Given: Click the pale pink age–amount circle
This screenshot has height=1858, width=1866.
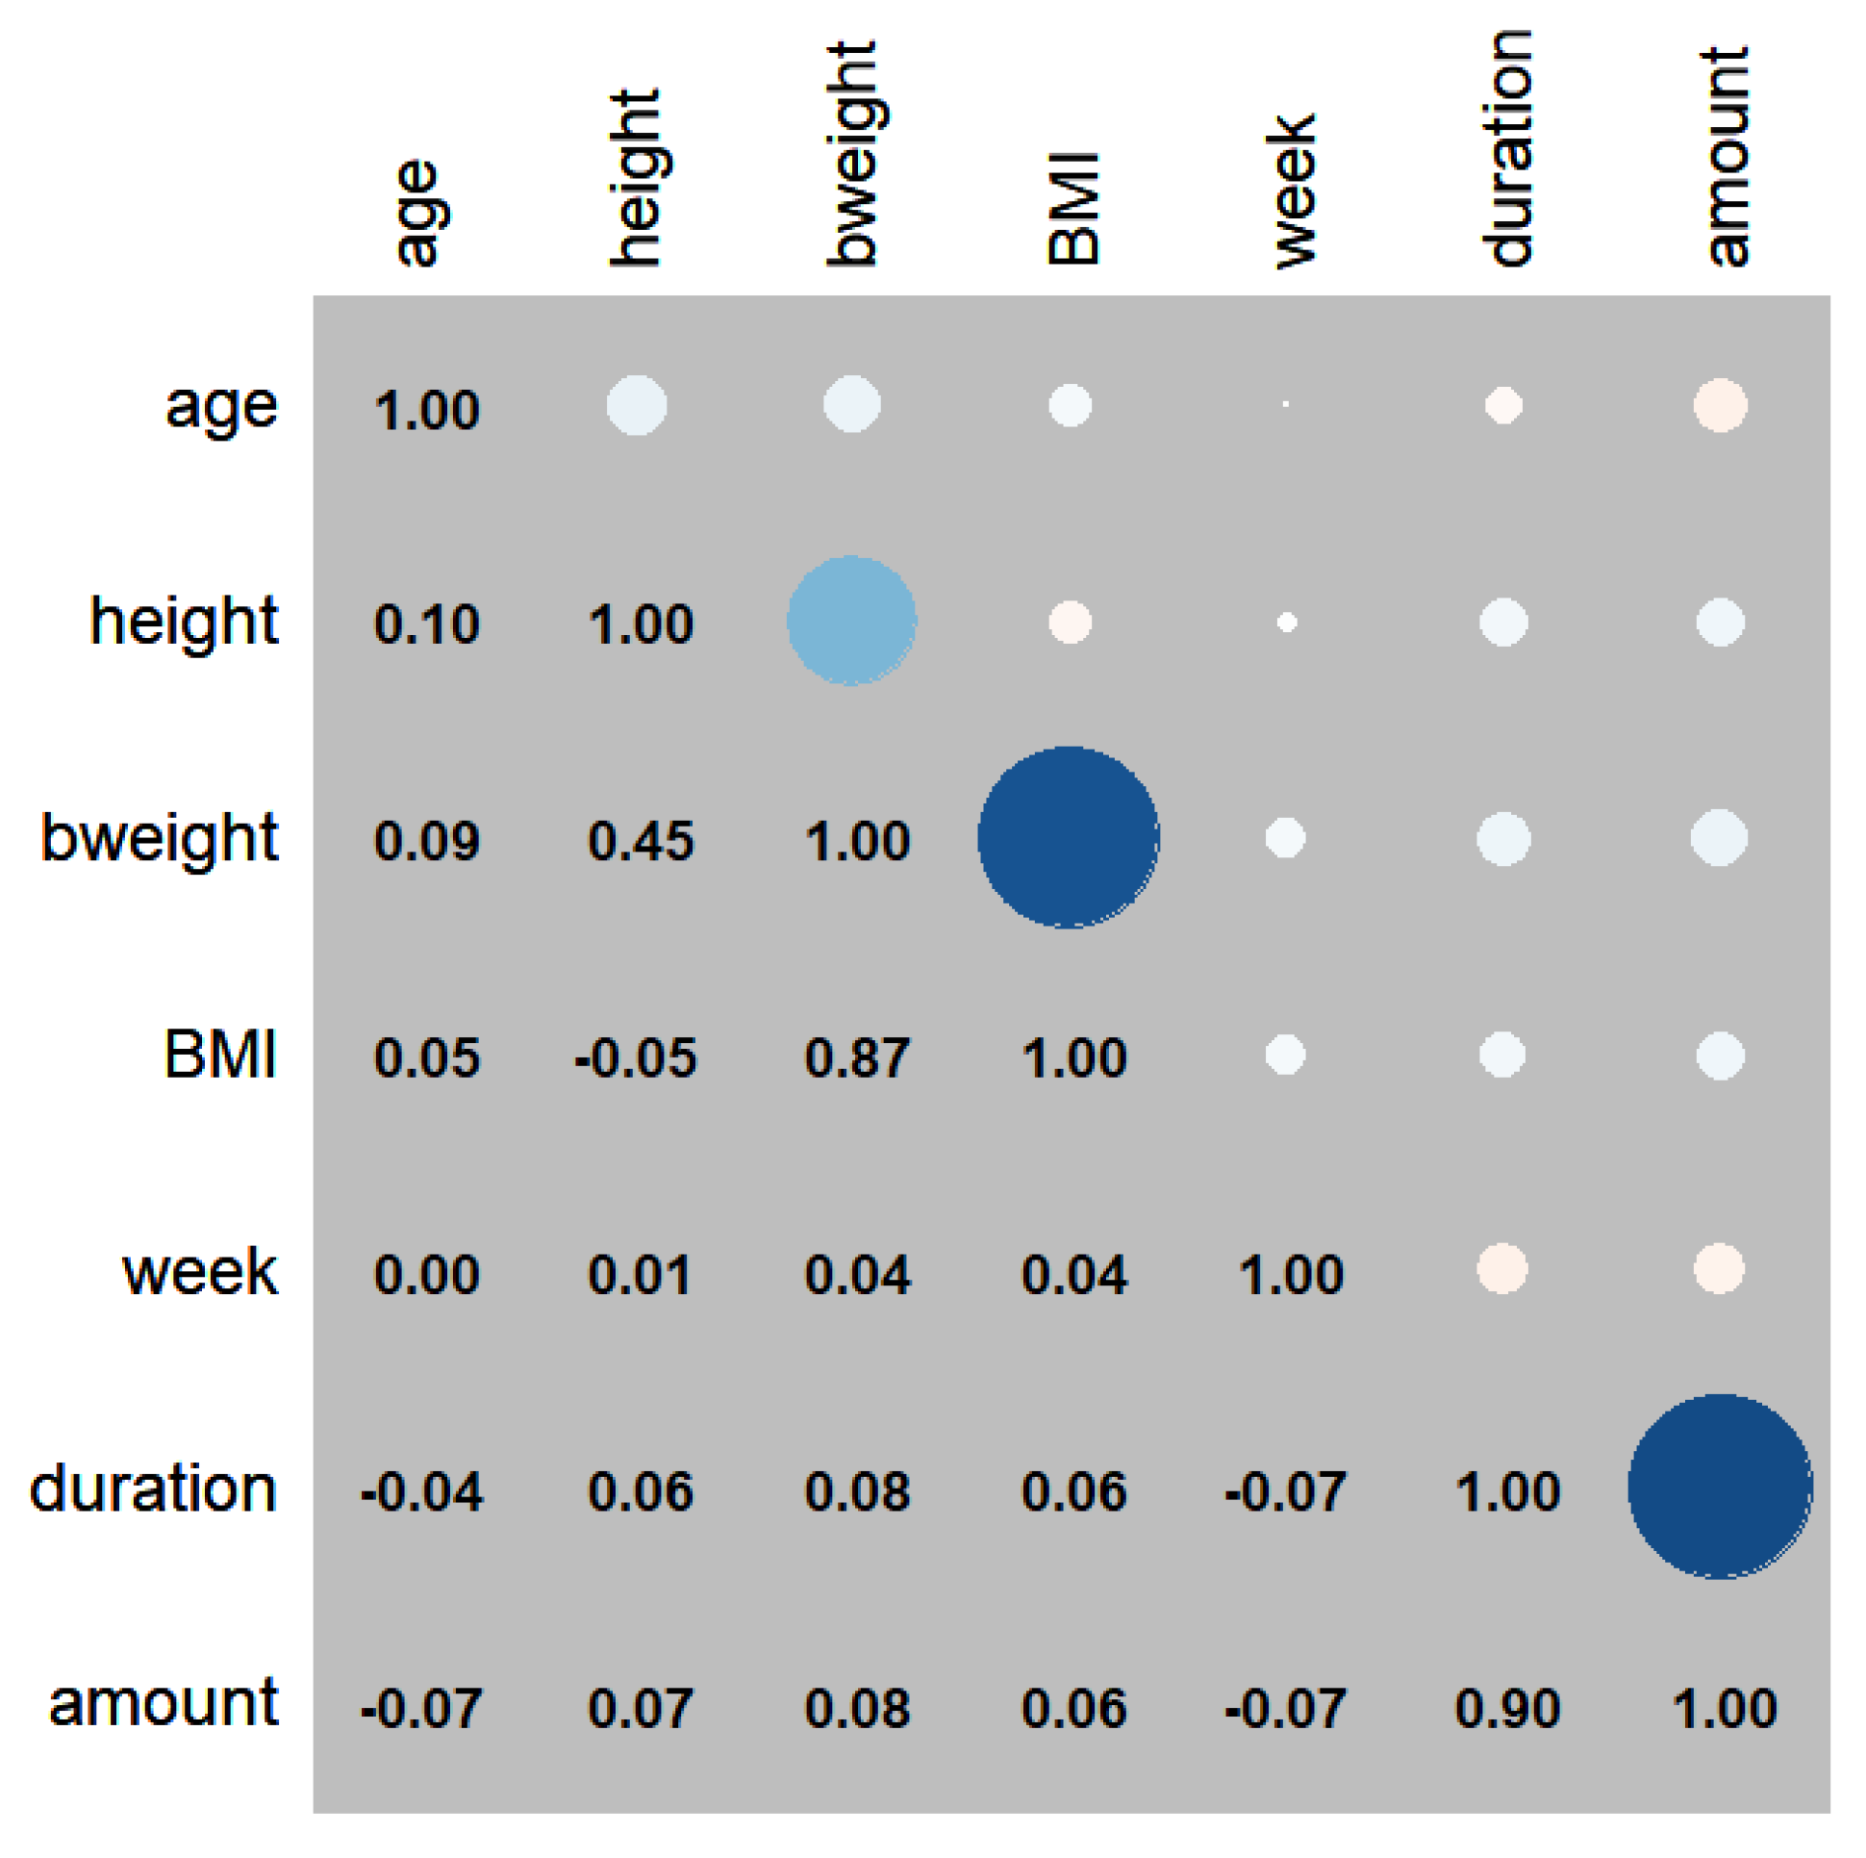Looking at the screenshot, I should 1719,405.
